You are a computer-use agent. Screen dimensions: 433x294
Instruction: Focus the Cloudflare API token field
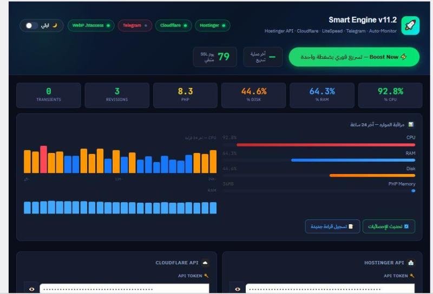(124, 289)
